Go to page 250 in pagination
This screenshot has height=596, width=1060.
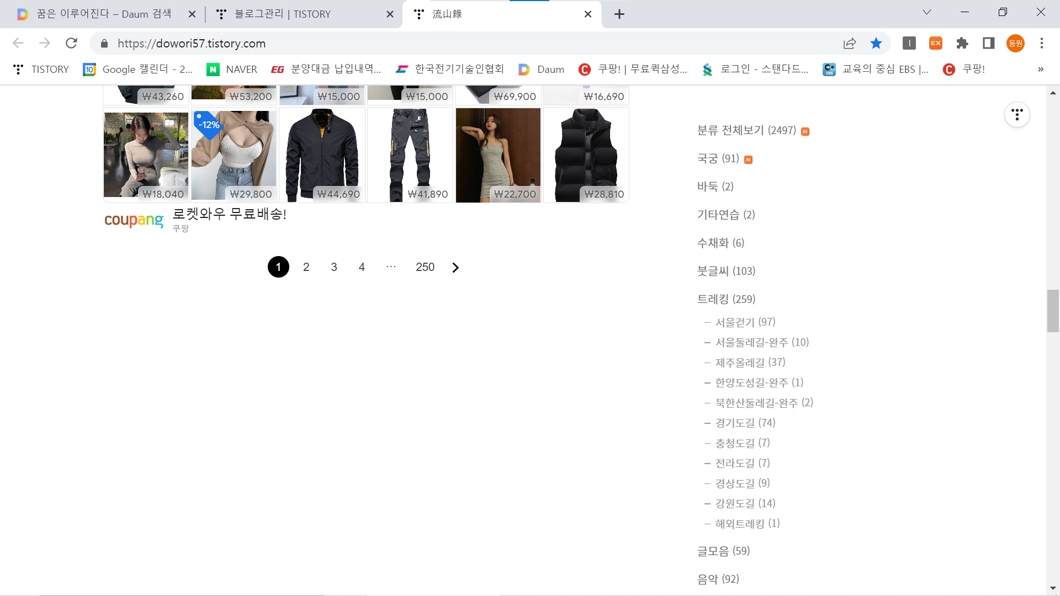pos(425,267)
